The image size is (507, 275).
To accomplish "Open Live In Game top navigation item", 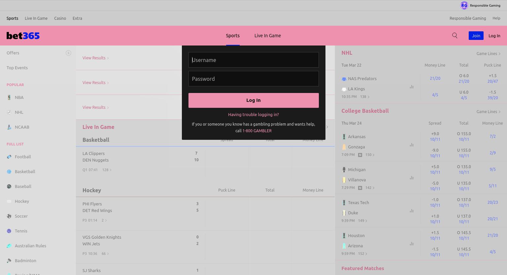I will 36,18.
